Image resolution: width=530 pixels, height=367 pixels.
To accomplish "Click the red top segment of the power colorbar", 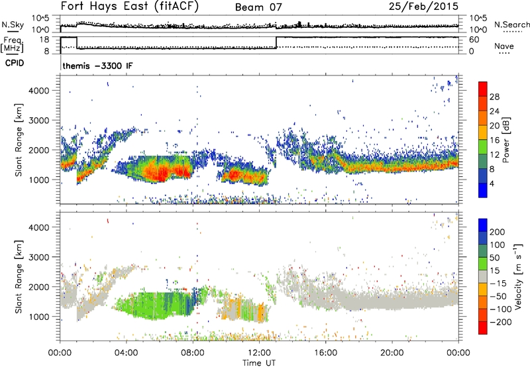I will pos(483,89).
